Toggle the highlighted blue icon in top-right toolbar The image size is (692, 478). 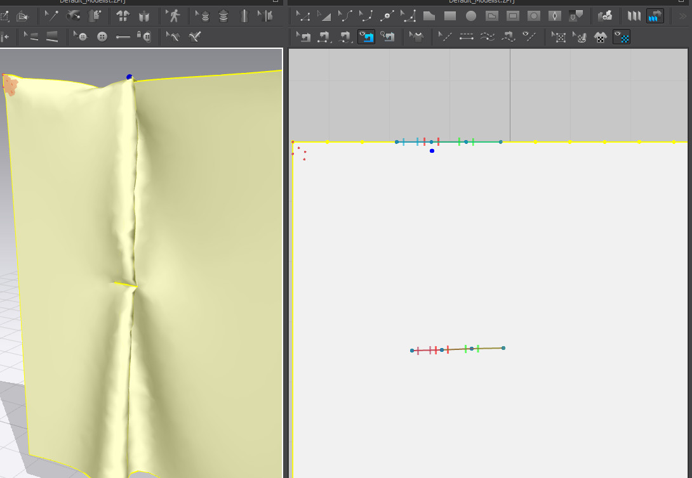click(x=655, y=16)
